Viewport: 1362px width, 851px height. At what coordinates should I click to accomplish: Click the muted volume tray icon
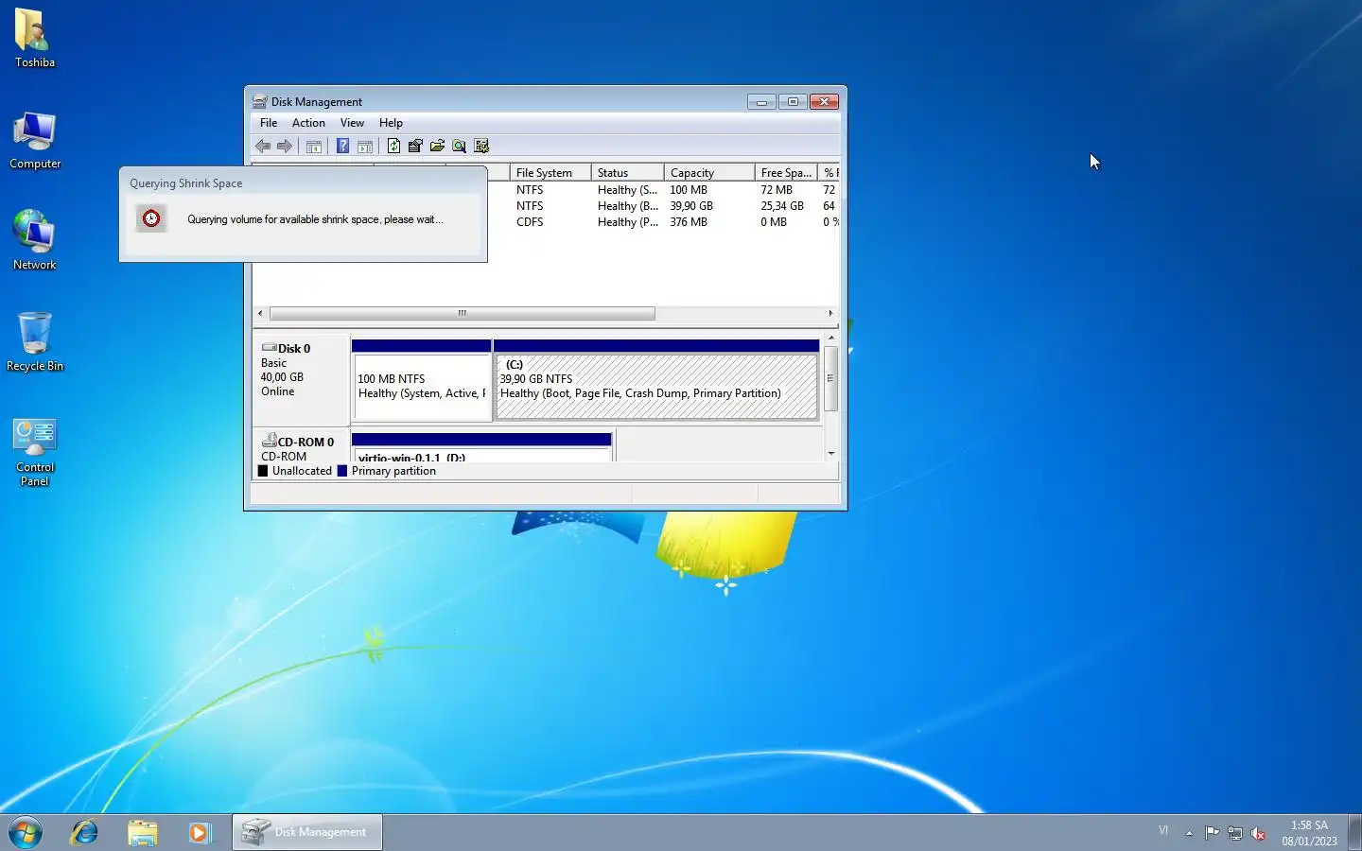pyautogui.click(x=1258, y=833)
